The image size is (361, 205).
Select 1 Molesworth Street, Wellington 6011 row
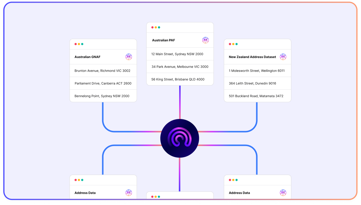pos(258,71)
